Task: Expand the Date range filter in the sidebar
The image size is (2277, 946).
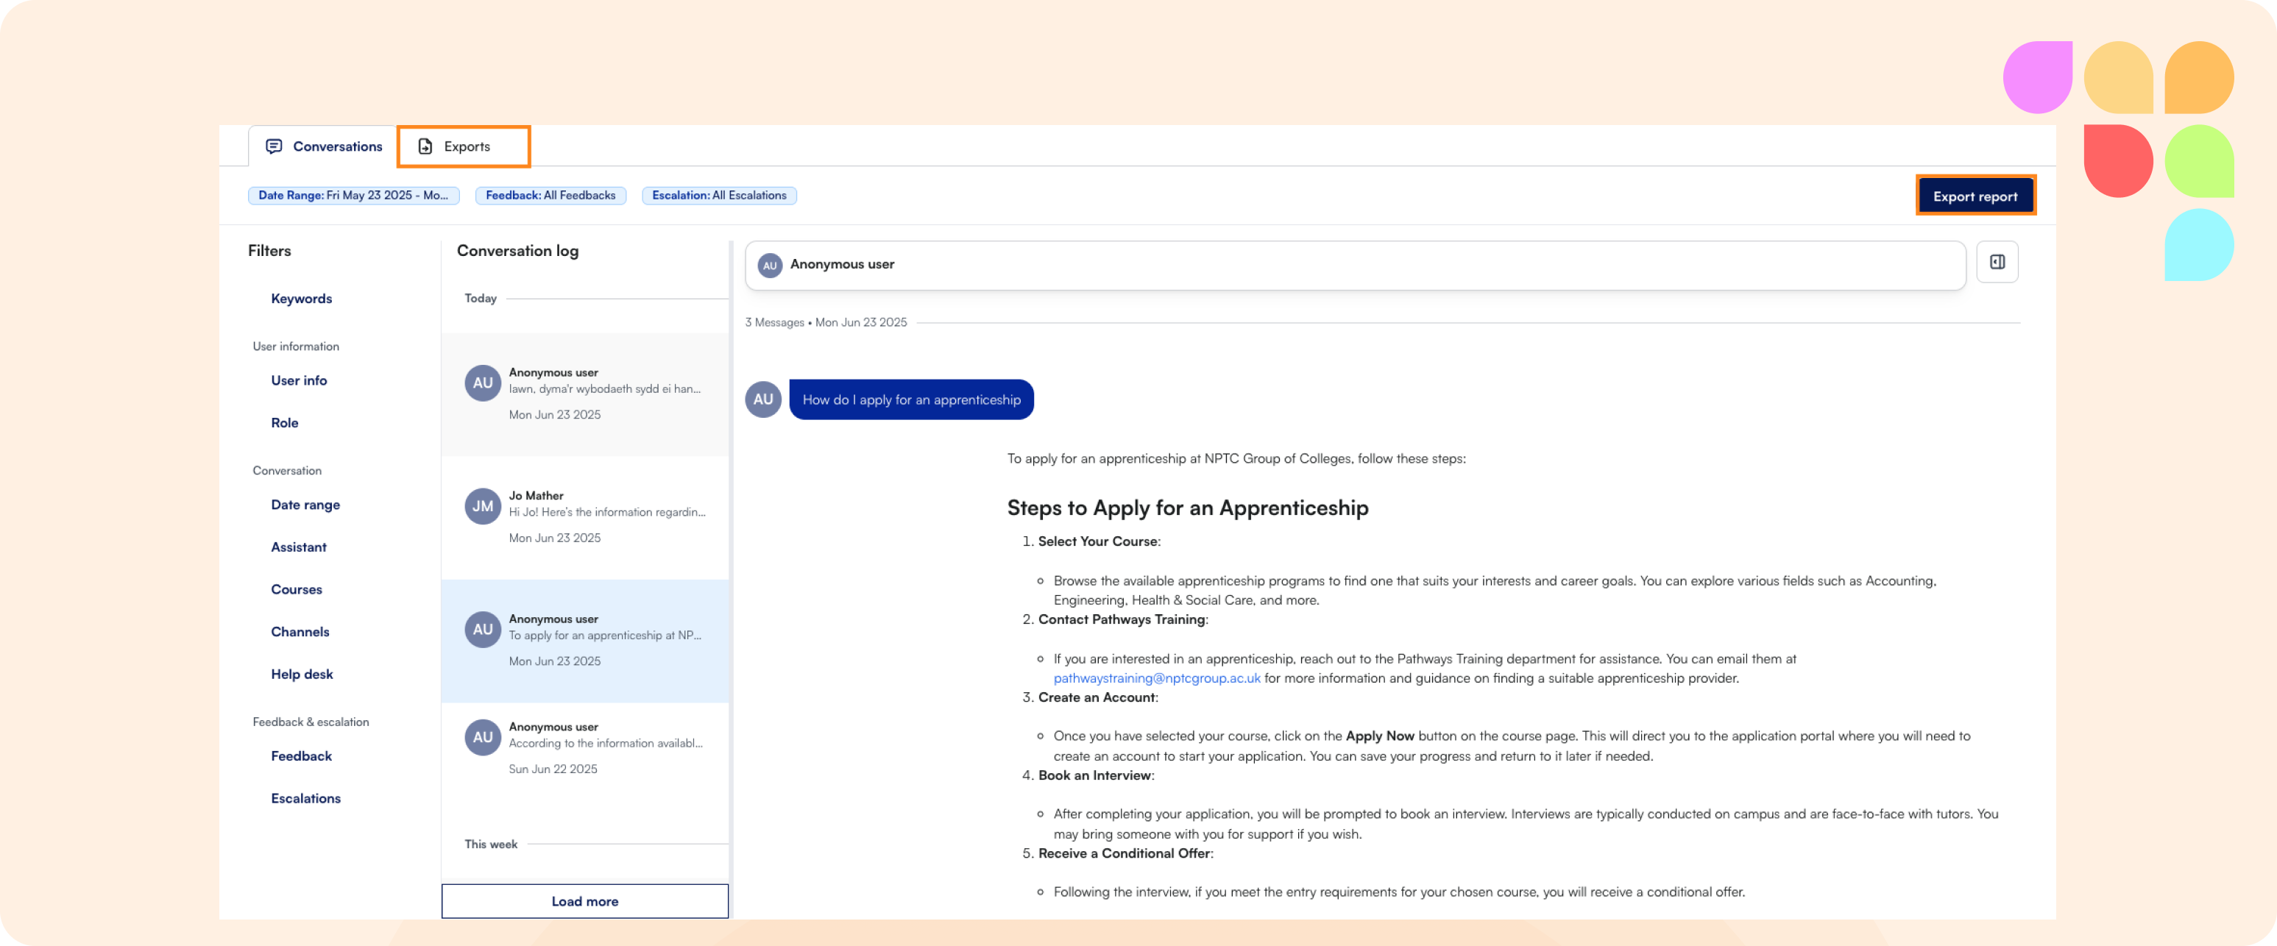Action: [305, 505]
